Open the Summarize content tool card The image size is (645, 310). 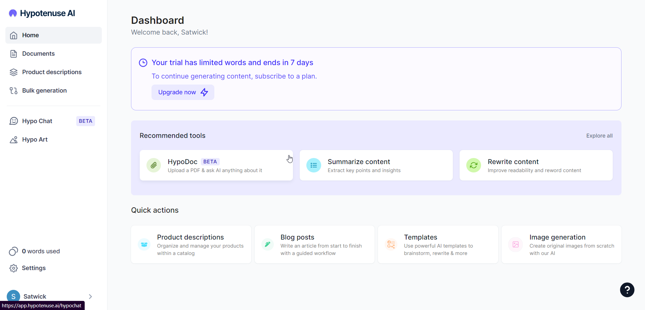point(376,165)
